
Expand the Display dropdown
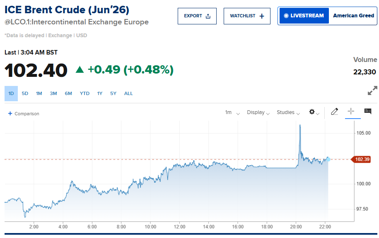(258, 112)
